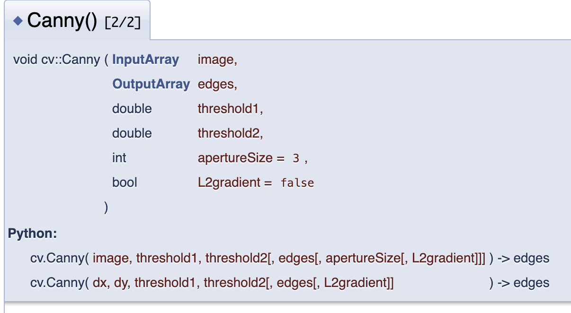Click the Canny() heading title
The height and width of the screenshot is (313, 571).
point(62,21)
